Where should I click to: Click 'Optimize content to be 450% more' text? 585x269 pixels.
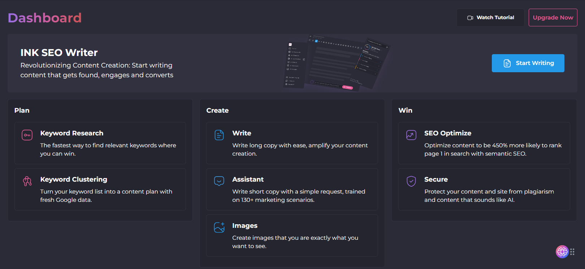coord(493,149)
